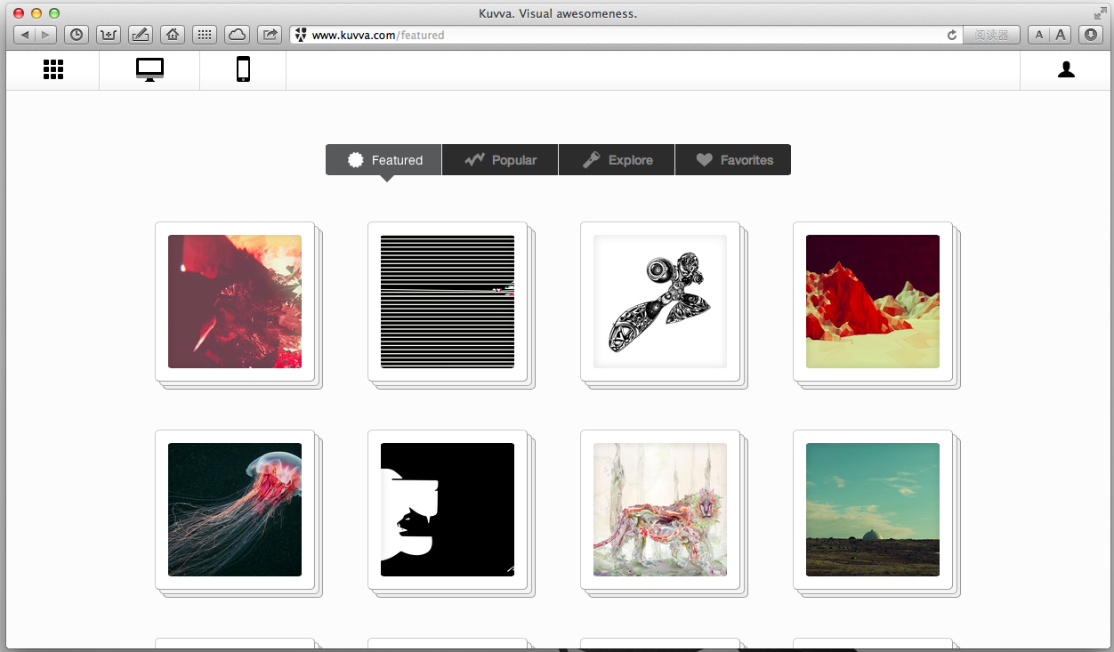Open the black and white cat silhouette thumbnail
Image resolution: width=1114 pixels, height=652 pixels.
coord(448,510)
